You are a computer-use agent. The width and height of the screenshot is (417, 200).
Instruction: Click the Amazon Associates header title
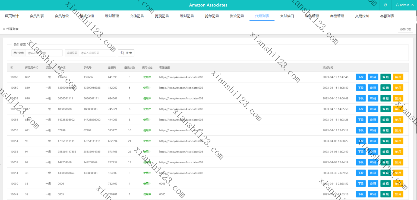click(208, 5)
